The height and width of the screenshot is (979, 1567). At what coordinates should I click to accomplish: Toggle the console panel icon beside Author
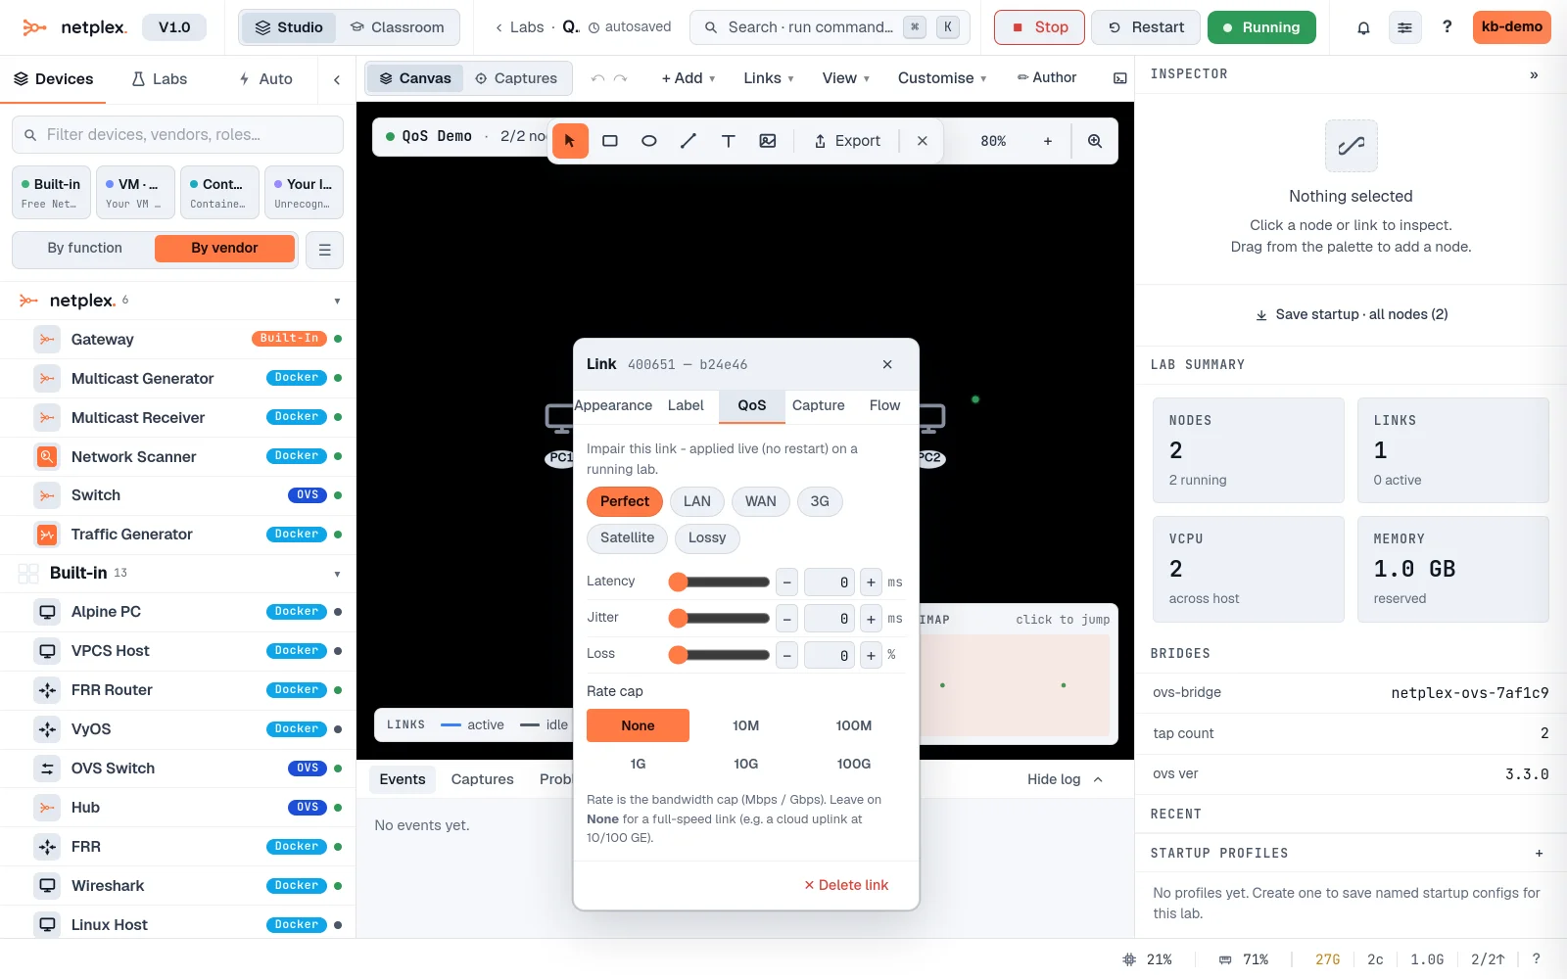pos(1119,78)
